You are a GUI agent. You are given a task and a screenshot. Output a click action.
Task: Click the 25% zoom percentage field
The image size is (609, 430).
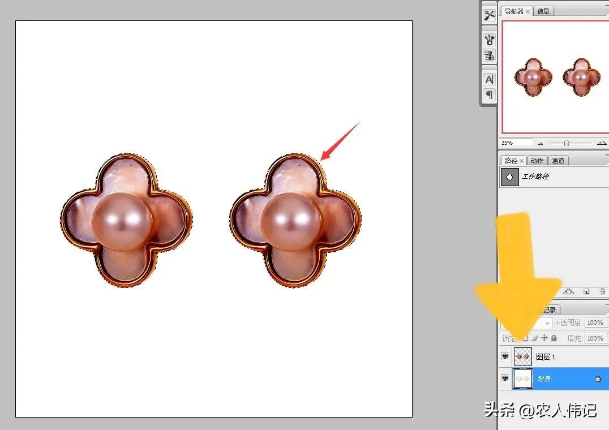point(516,143)
